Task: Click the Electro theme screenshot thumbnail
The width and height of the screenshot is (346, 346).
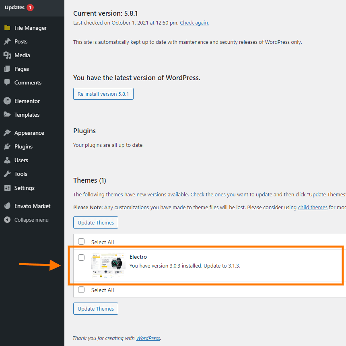Action: click(108, 265)
